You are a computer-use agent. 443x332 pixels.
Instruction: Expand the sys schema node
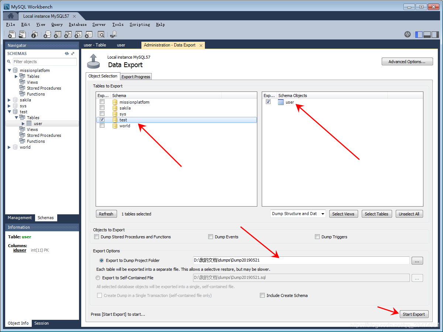point(10,106)
